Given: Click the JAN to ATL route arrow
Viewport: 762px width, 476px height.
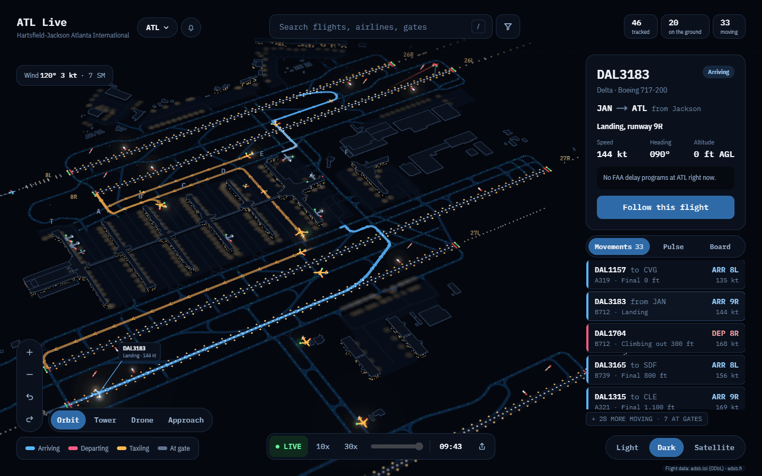Looking at the screenshot, I should [x=622, y=108].
